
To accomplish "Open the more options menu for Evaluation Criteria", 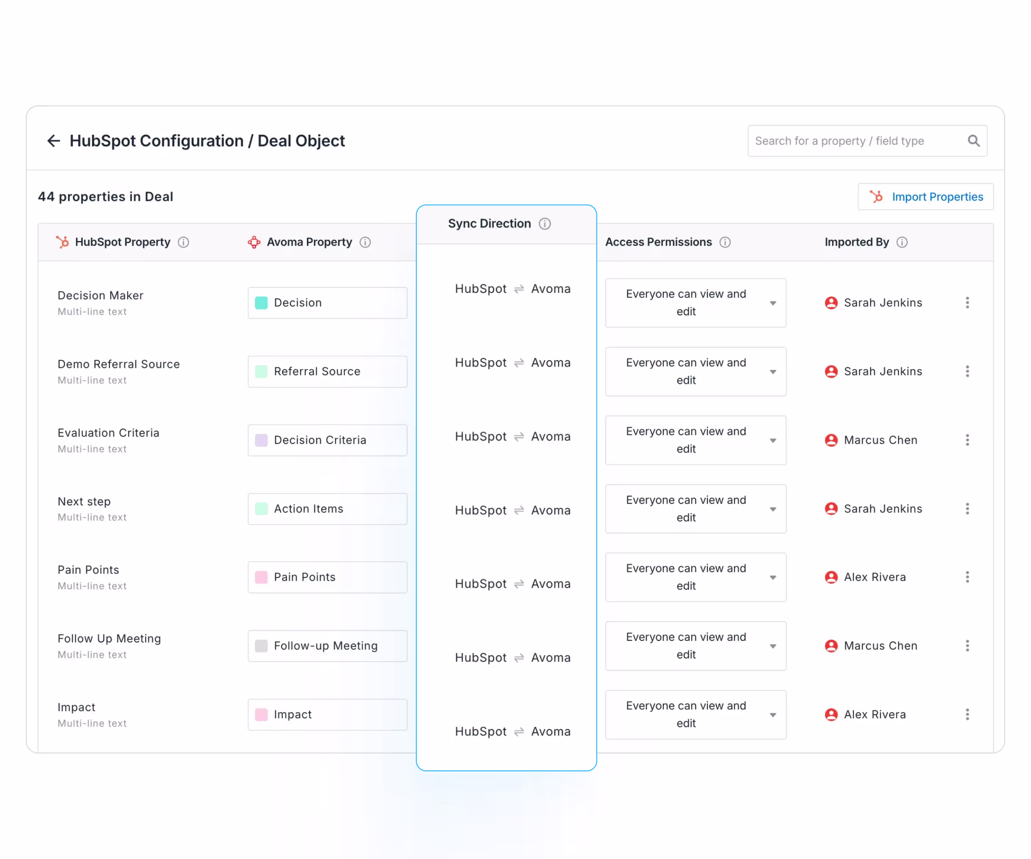I will (968, 440).
